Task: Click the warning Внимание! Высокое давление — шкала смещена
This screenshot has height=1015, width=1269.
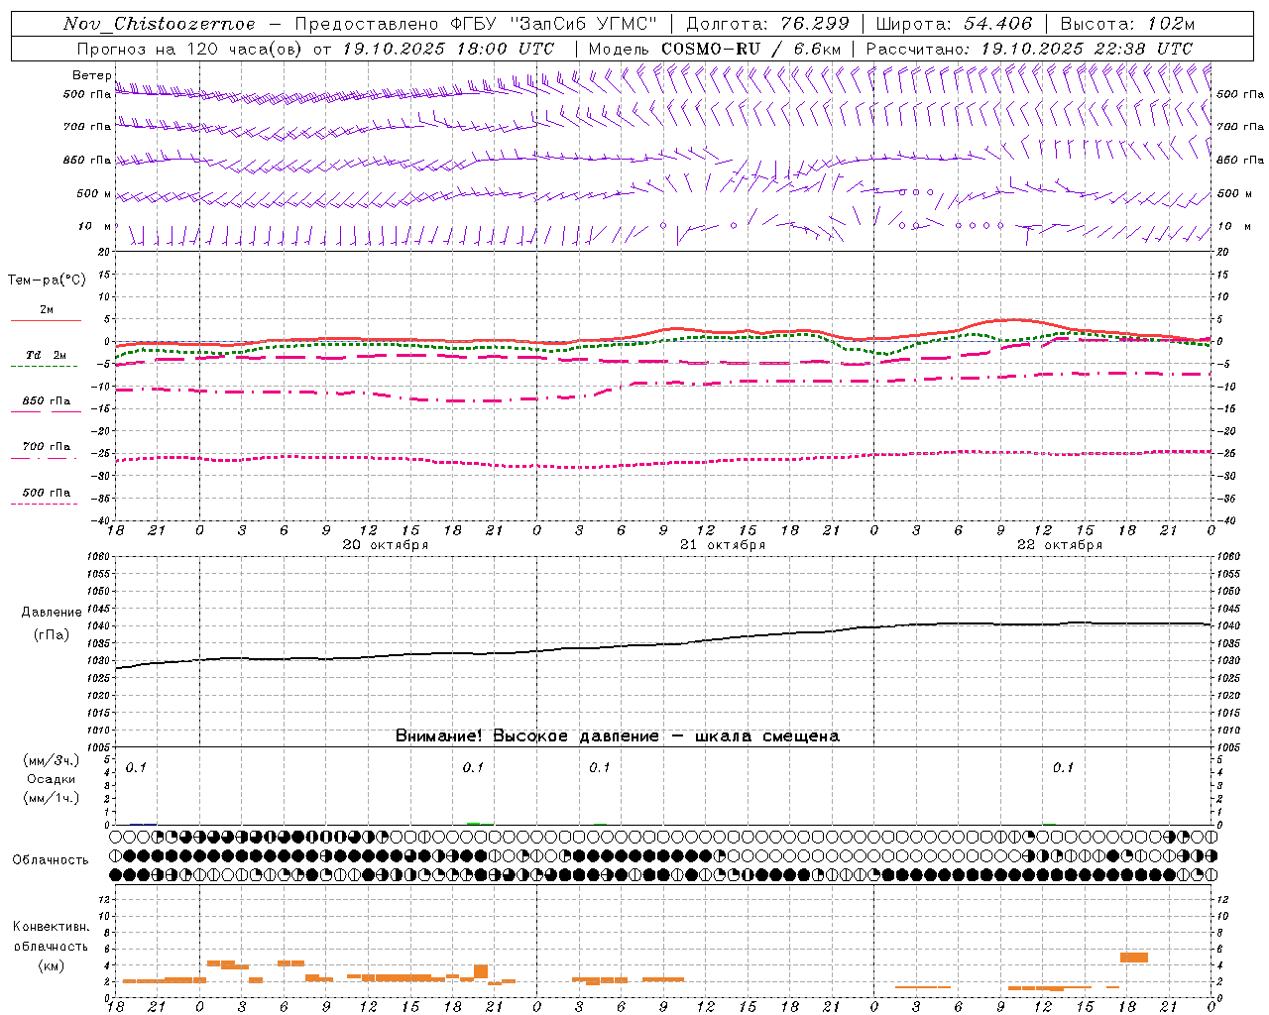Action: point(618,736)
